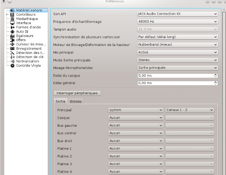Select the Médiathèque library icon
Image resolution: width=226 pixels, height=175 pixels.
(12, 19)
